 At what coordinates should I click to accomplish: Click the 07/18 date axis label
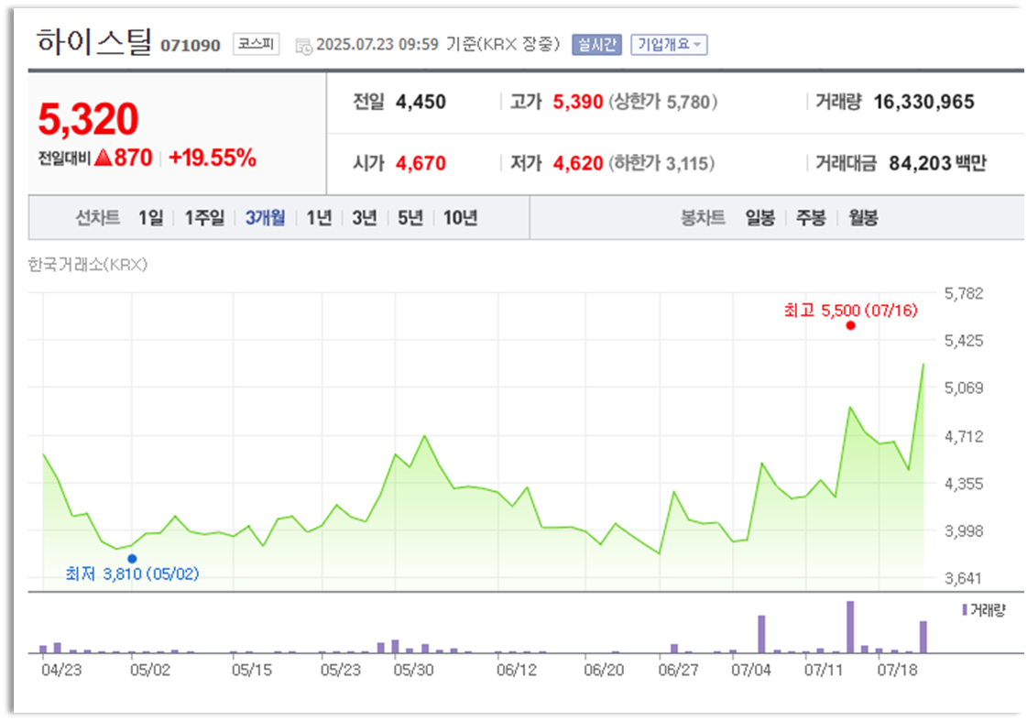[x=897, y=670]
